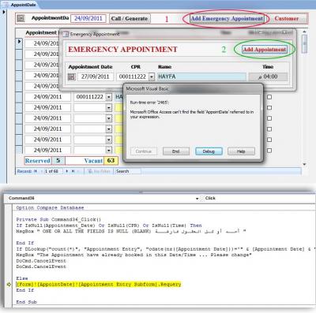Open the Command36 object dropdown in code editor
The width and height of the screenshot is (316, 313).
point(197,199)
